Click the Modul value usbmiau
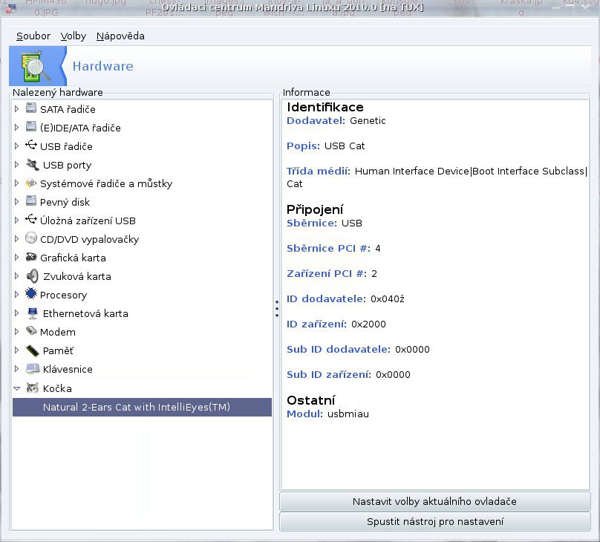Image resolution: width=600 pixels, height=542 pixels. coord(348,414)
